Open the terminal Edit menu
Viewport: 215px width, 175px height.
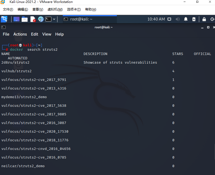click(35, 34)
